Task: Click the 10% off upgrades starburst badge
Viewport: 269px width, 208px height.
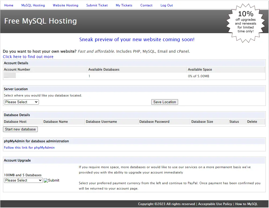Action: tap(245, 23)
